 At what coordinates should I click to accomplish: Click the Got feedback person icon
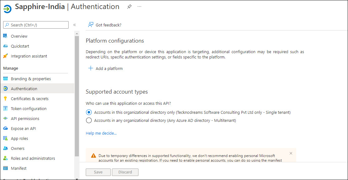coord(91,25)
